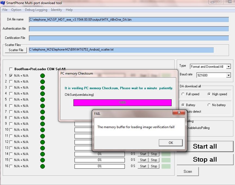Screen dimensions: 235x185
Task: Check port 3 N/A + N/A checkbox
Action: point(11,88)
